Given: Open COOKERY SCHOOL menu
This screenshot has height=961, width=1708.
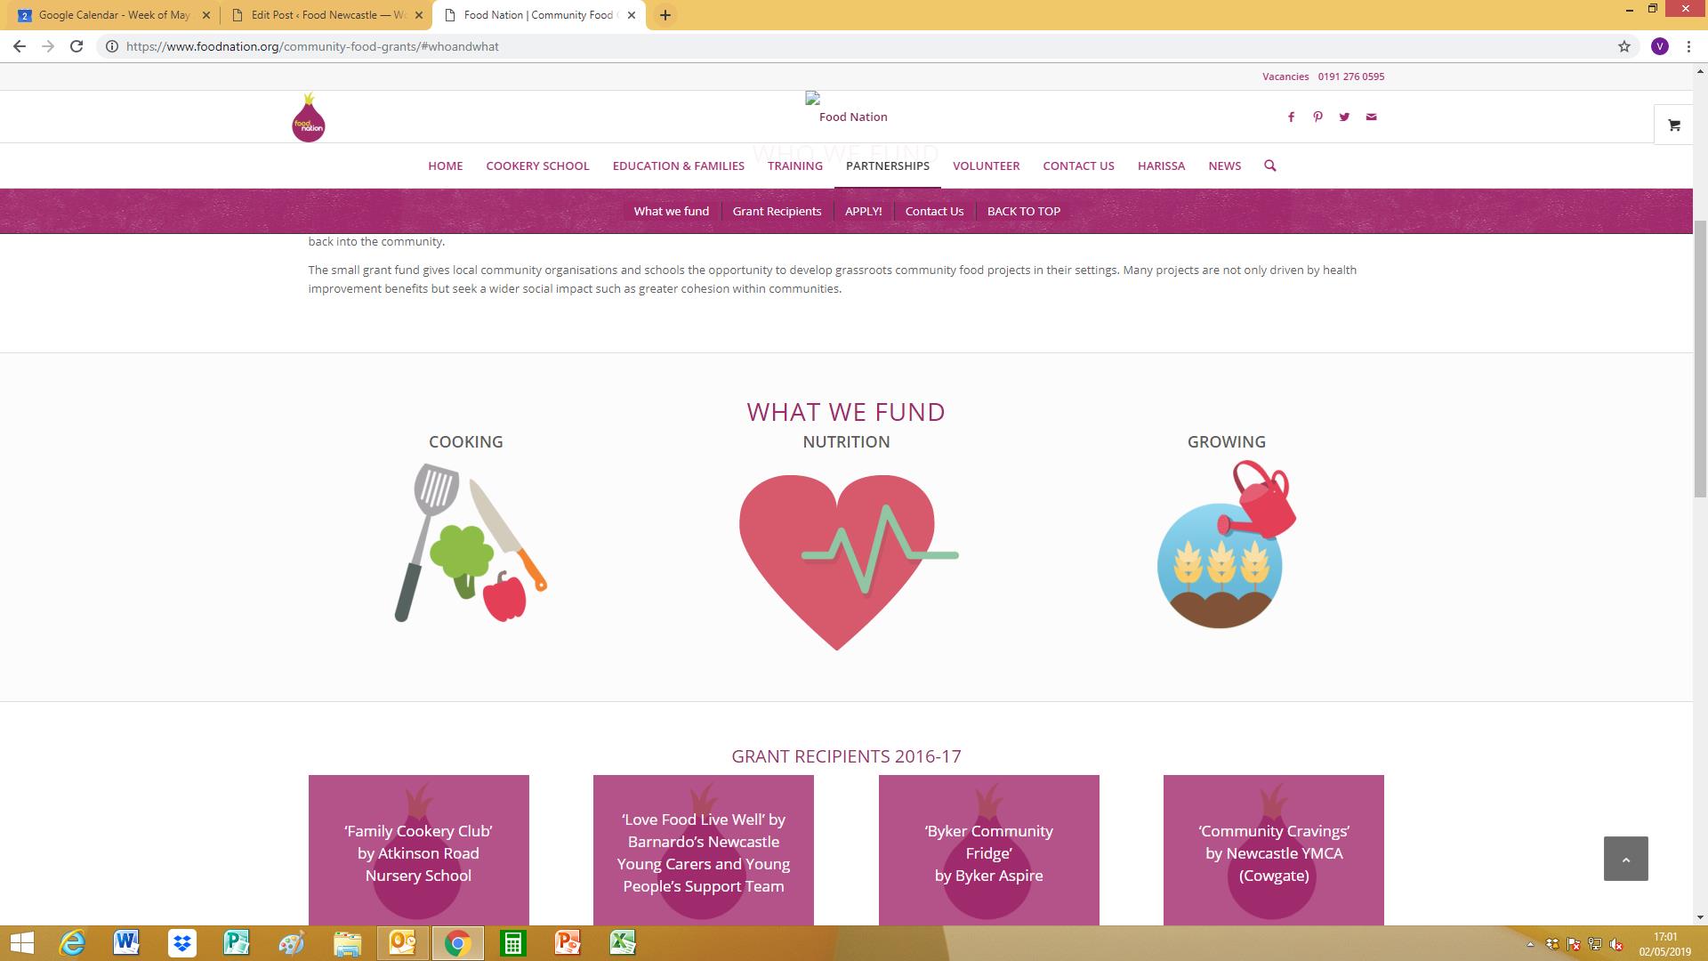Looking at the screenshot, I should tap(537, 166).
